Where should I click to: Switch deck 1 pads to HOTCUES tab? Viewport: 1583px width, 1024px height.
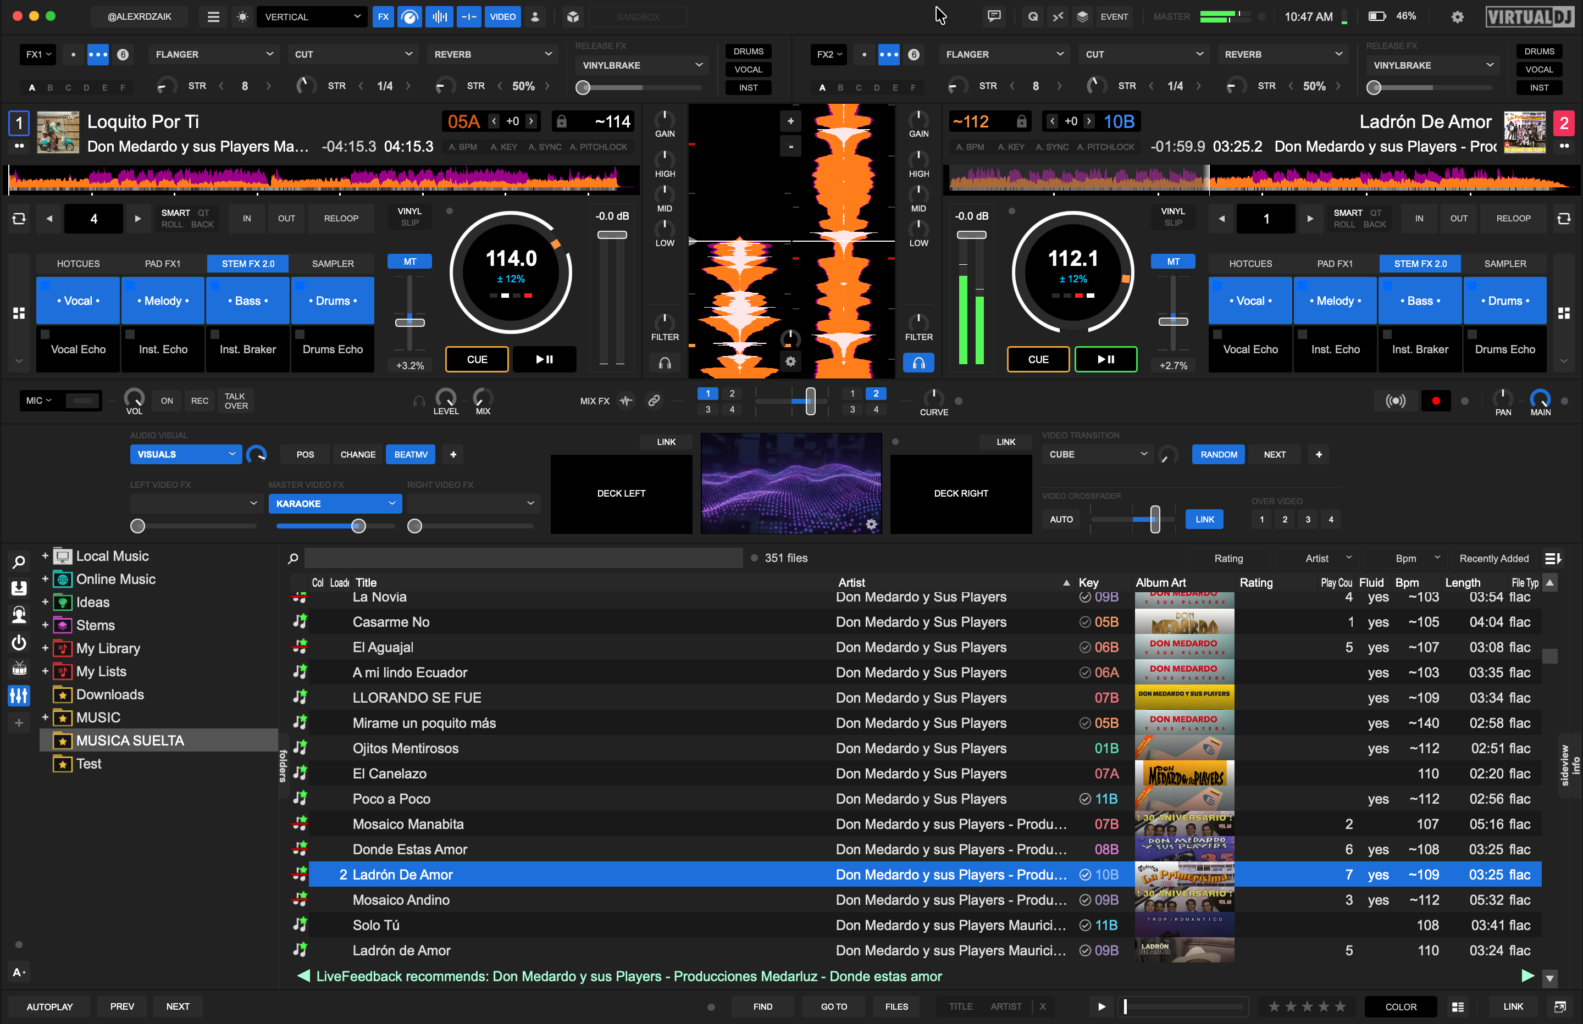tap(78, 264)
